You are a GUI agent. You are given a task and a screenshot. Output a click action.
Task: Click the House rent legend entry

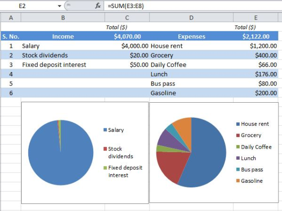tap(252, 124)
